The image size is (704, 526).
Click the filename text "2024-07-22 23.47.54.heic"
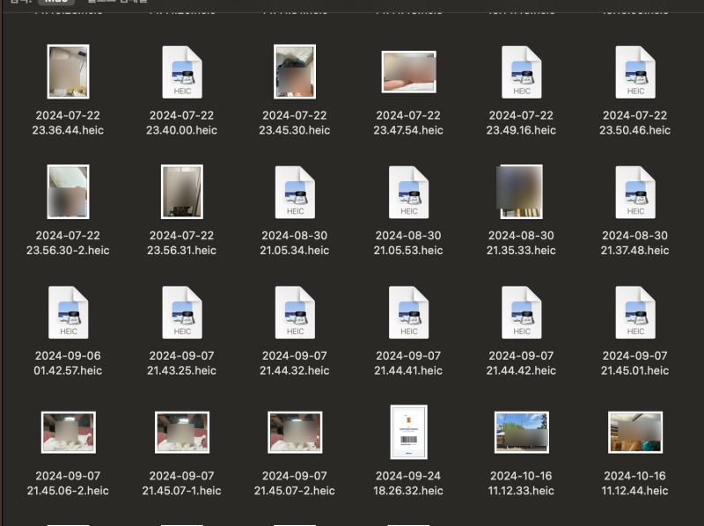point(408,122)
